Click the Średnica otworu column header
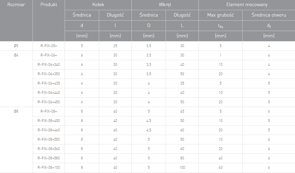Image resolution: width=295 pixels, height=173 pixels. (x=269, y=15)
